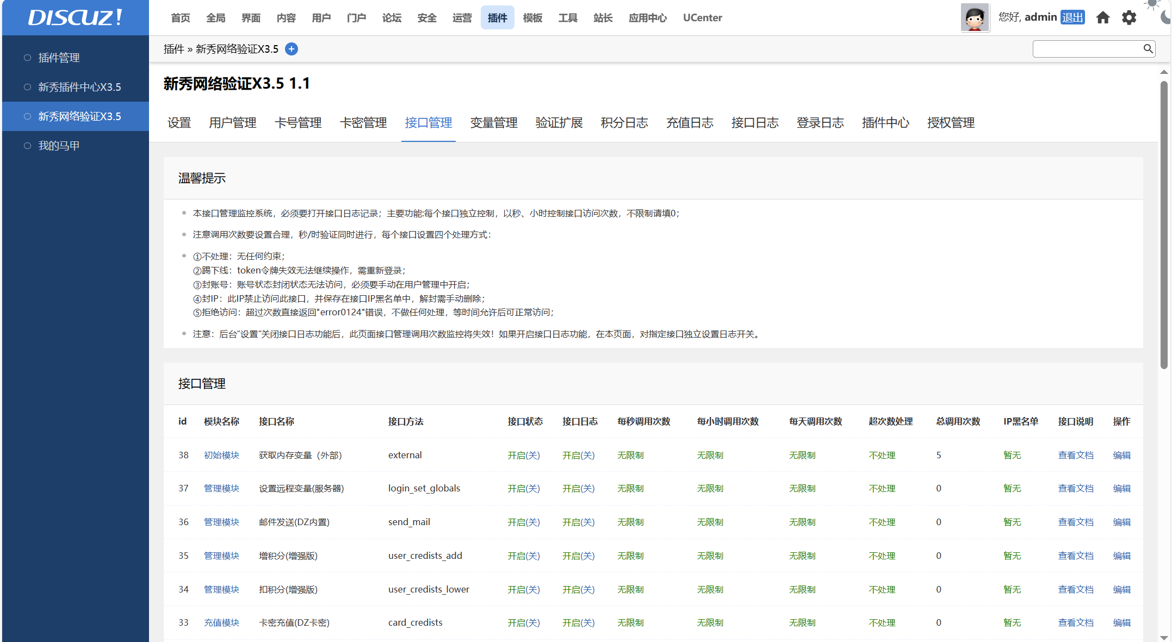Screen dimensions: 1172x642
Task: Toggle 接口日志 开启(关) for external row
Action: 579,455
